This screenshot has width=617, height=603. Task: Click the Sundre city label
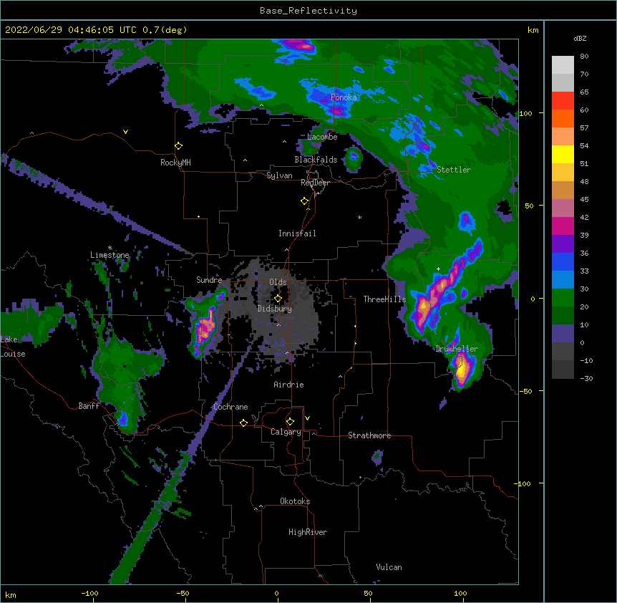tap(209, 280)
